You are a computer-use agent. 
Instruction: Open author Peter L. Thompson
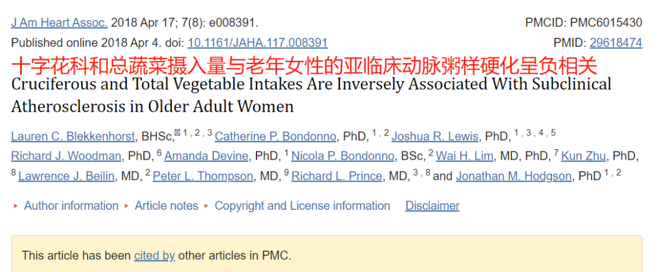point(203,176)
